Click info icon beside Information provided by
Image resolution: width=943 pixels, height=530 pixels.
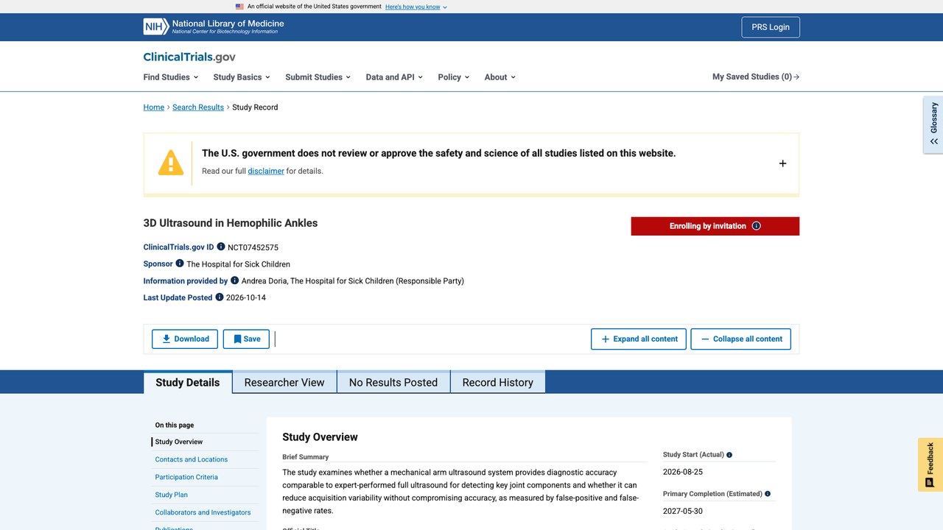click(x=235, y=280)
